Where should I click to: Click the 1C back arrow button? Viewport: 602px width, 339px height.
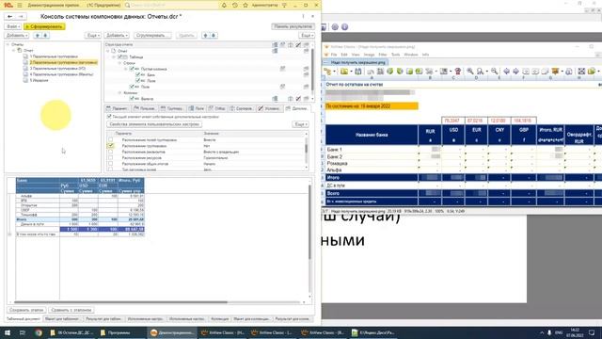click(x=10, y=17)
